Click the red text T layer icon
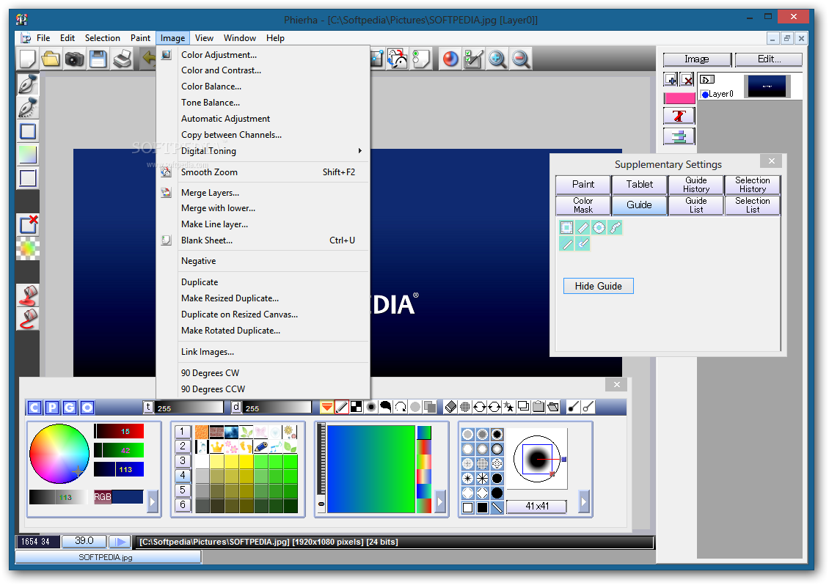The image size is (829, 585). [679, 116]
